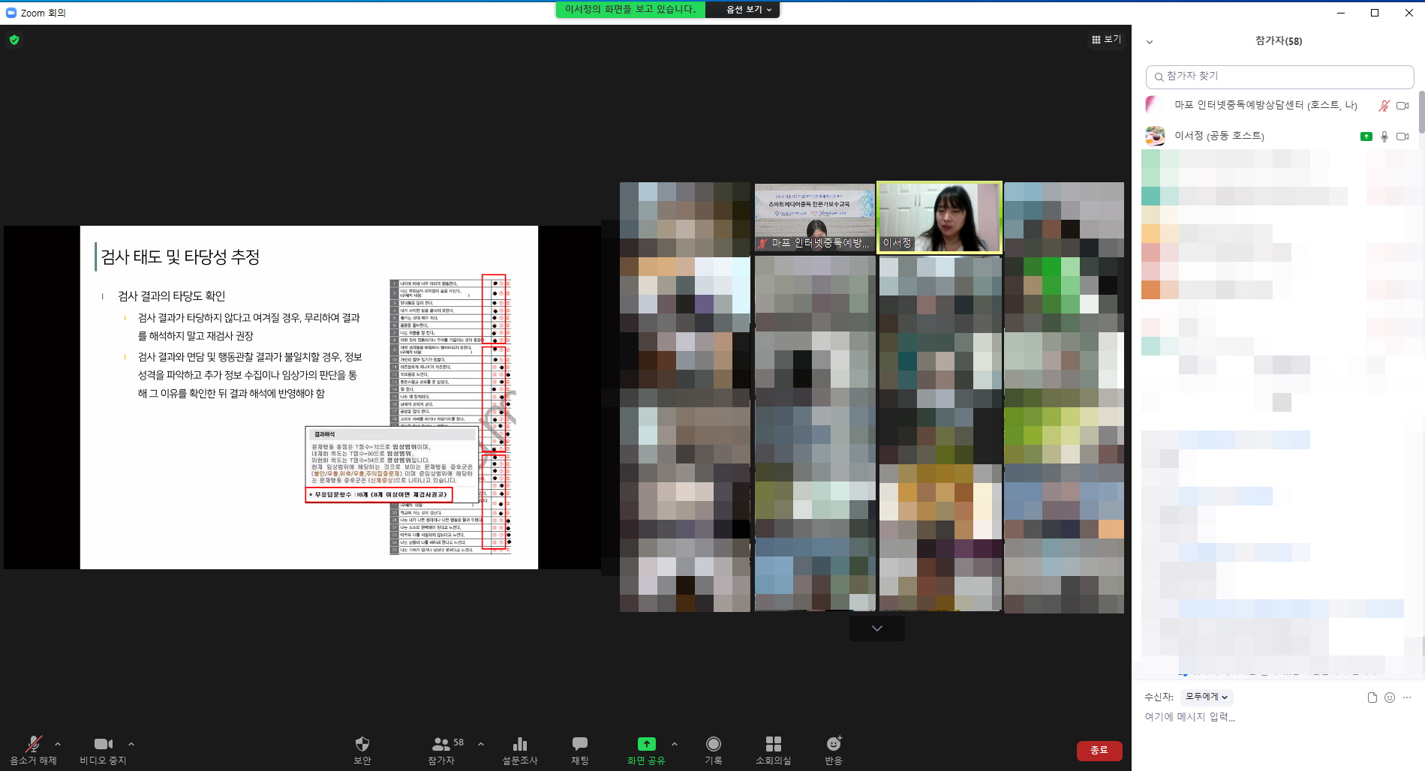Expand audio options arrow beside mute button
The width and height of the screenshot is (1425, 771).
click(x=58, y=744)
